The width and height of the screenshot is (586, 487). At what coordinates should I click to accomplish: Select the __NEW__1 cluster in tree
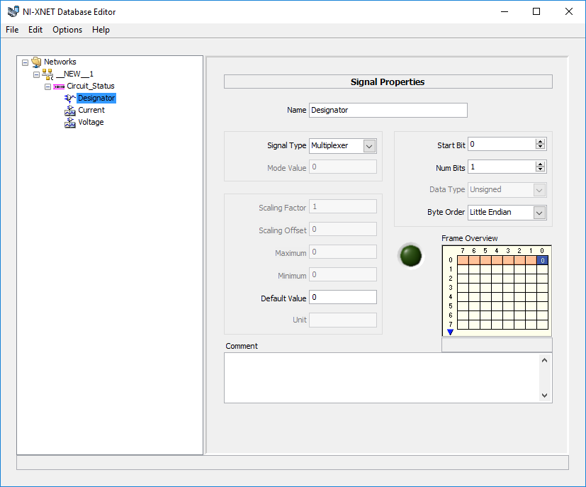pos(74,74)
